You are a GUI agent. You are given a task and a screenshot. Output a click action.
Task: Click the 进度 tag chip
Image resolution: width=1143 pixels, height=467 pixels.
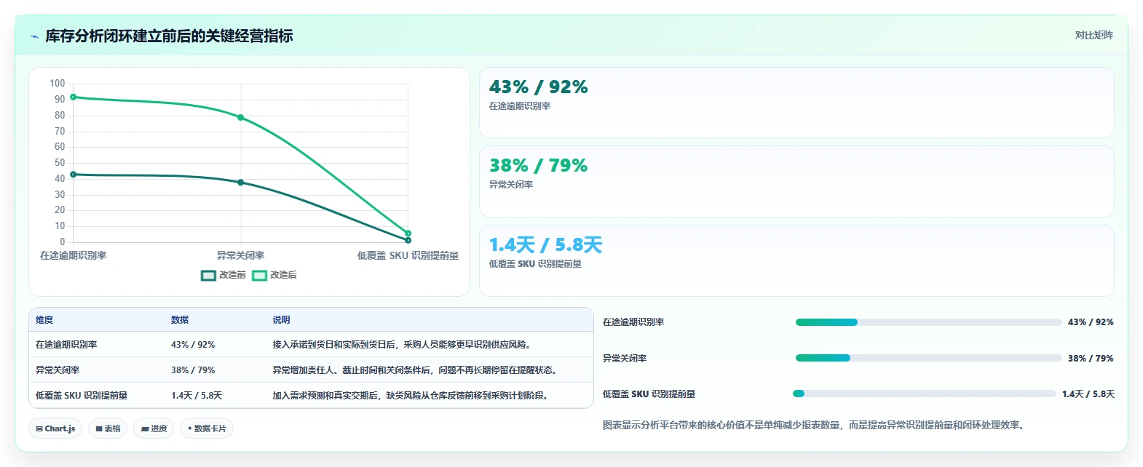coord(154,428)
